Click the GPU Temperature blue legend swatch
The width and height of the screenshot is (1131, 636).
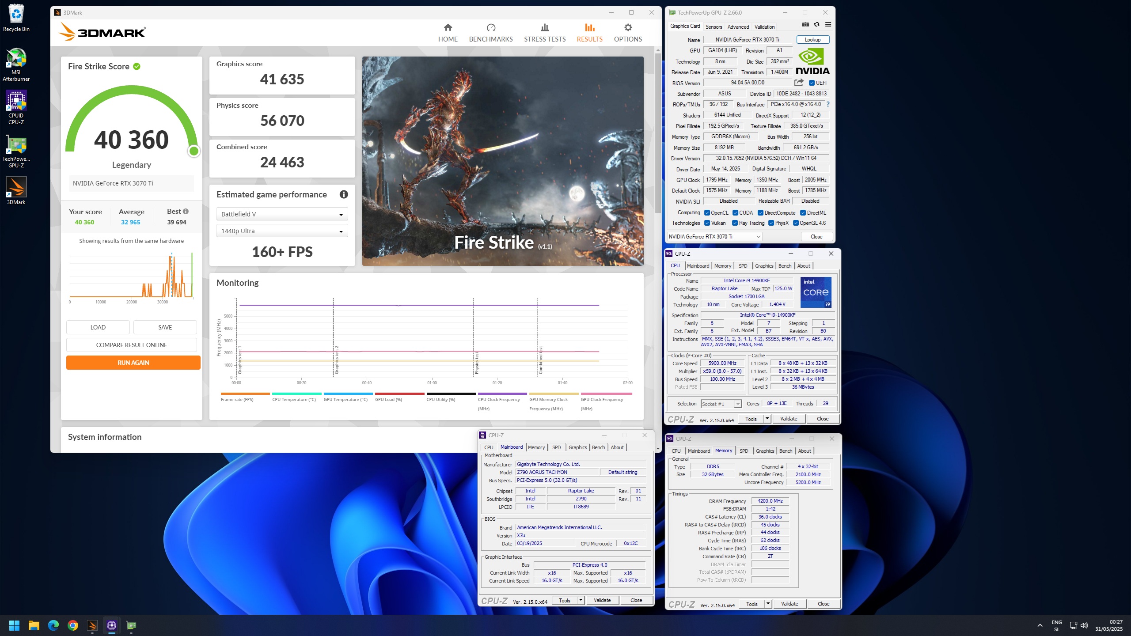(x=348, y=394)
